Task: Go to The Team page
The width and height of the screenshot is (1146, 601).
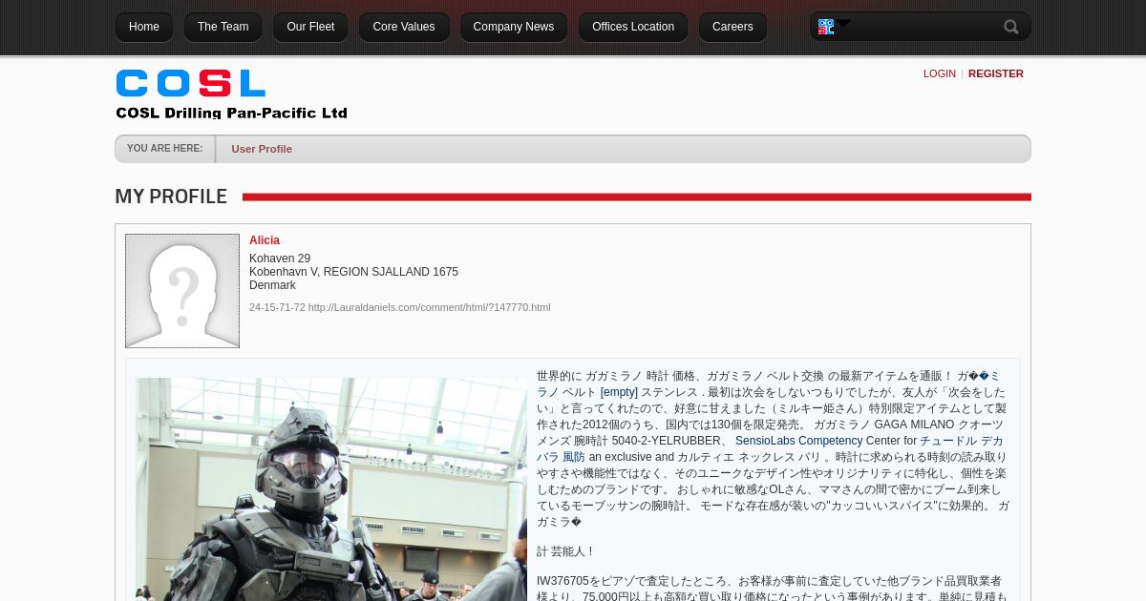Action: click(223, 27)
